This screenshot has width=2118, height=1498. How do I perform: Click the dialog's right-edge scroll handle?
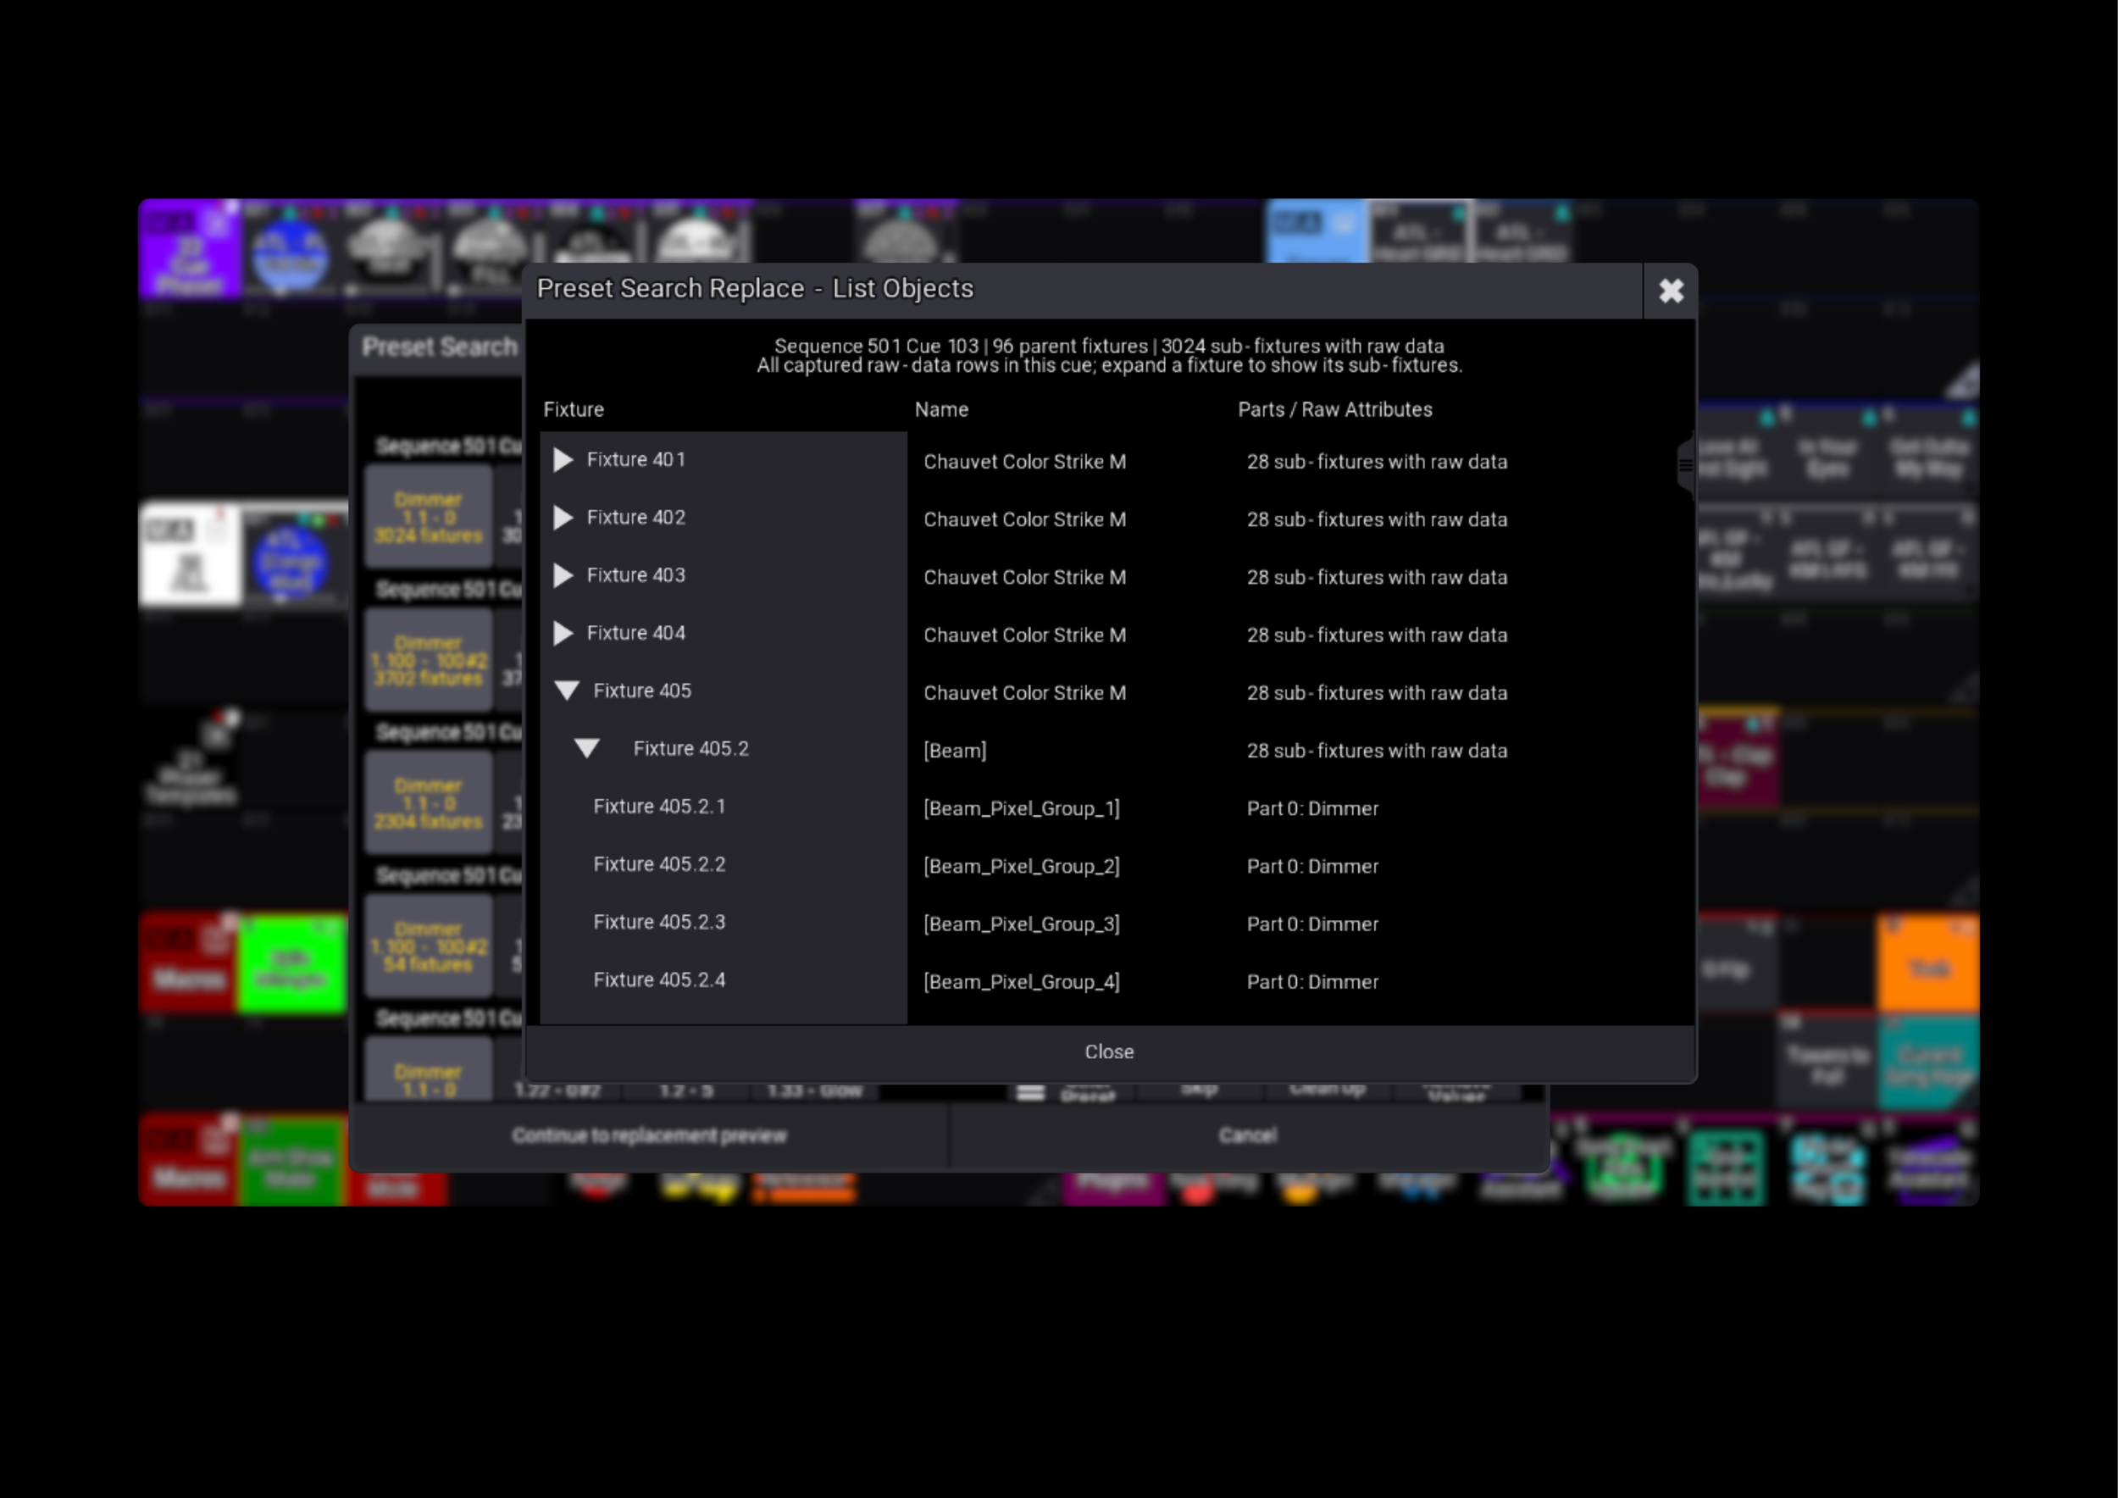pos(1685,466)
